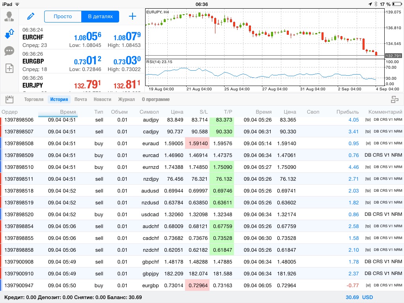Open the calendar date range icon

click(9, 99)
